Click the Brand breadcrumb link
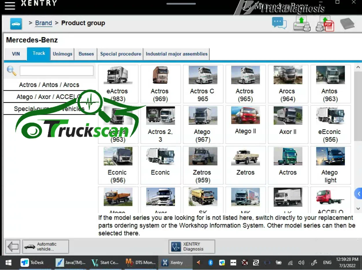 [43, 23]
